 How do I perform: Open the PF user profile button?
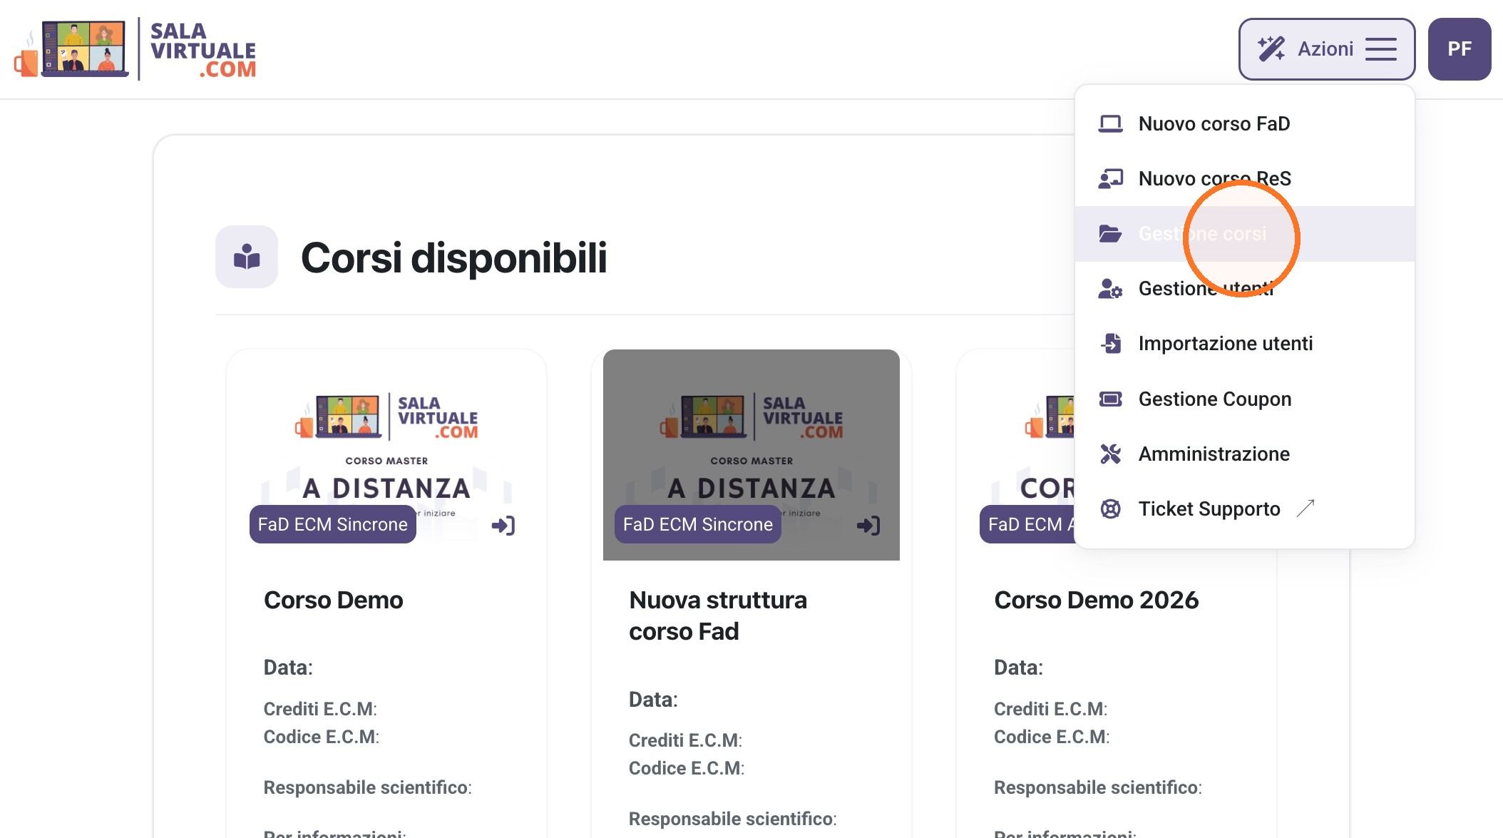(x=1460, y=49)
